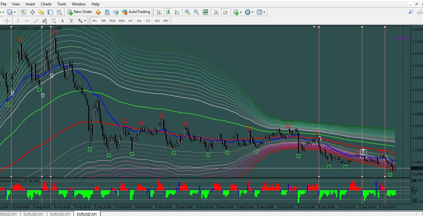Zoom out on the chart

point(196,12)
